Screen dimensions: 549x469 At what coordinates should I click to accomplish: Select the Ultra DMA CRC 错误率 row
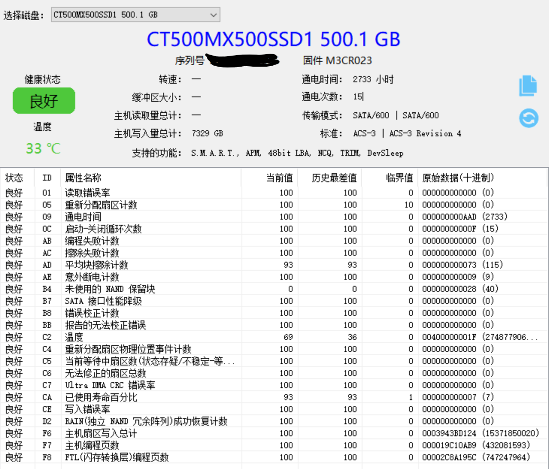[273, 385]
